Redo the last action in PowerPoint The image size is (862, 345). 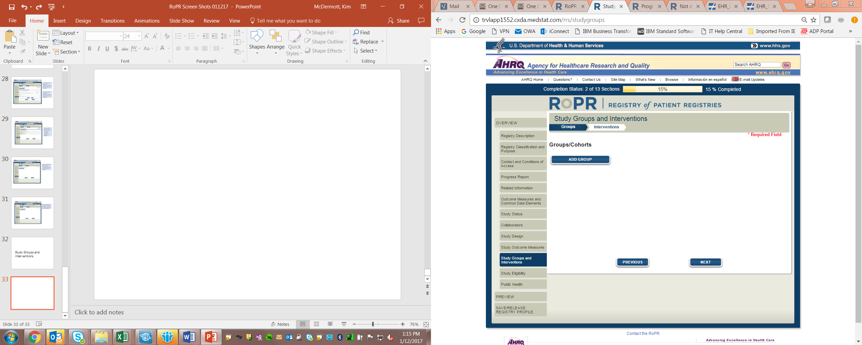39,7
